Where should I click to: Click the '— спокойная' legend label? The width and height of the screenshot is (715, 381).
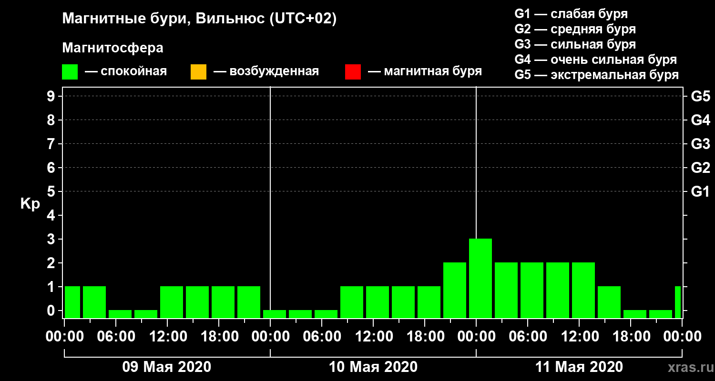126,71
